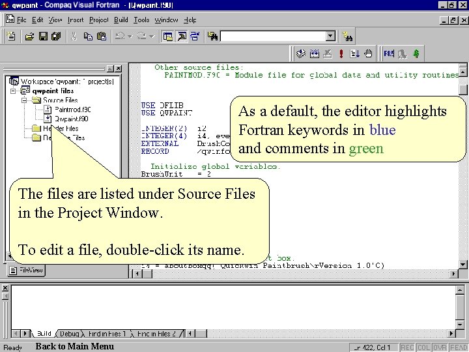Click the editor vertical scrollbar down arrow

click(462, 264)
